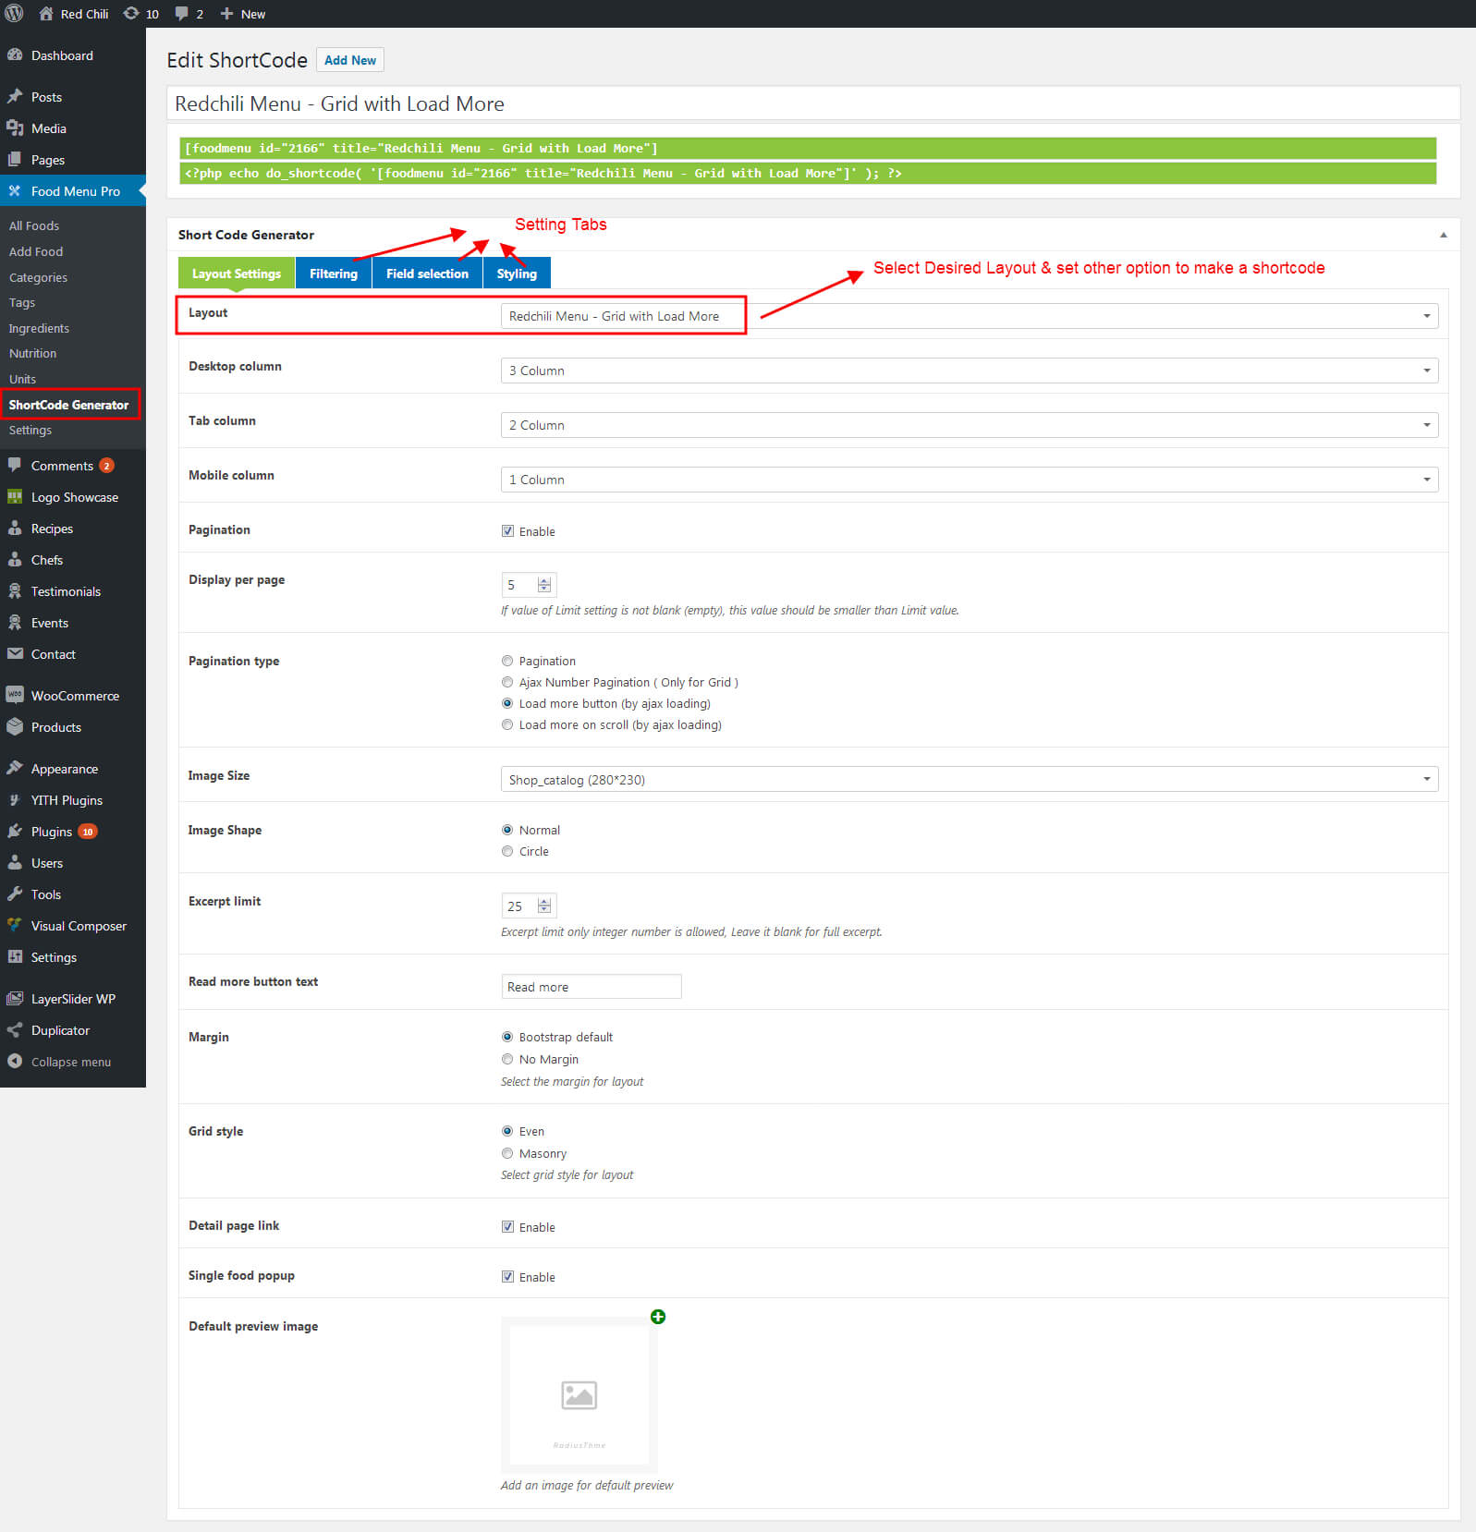Open Plugins plug icon
1476x1532 pixels.
click(x=15, y=832)
